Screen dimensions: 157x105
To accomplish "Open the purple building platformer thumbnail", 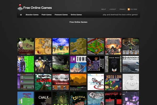I will point(26,82).
